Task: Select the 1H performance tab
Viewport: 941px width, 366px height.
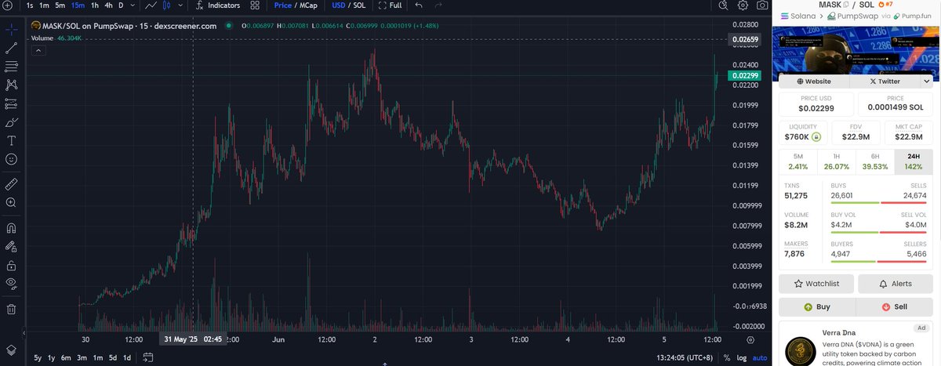Action: (836, 161)
